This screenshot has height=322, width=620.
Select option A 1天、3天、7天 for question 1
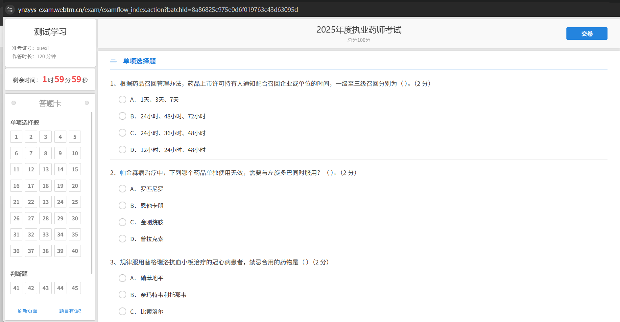coord(122,99)
